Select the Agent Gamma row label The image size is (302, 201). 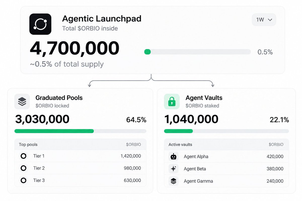(198, 181)
